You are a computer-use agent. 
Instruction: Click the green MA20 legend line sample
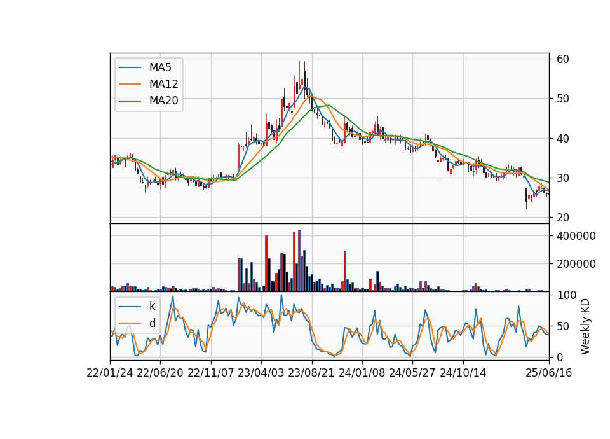130,101
